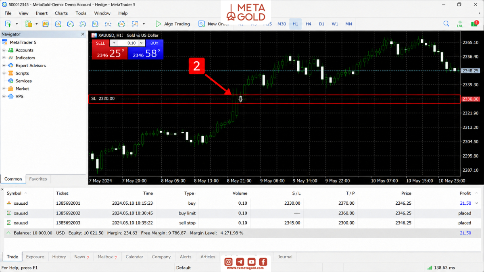Click the SL 2330.00 level label on chart

103,98
